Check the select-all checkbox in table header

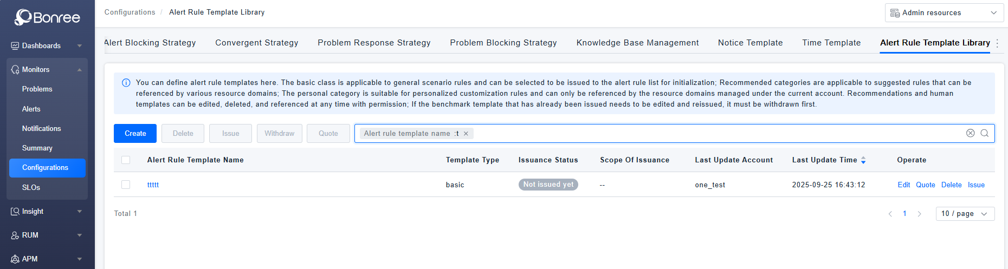126,160
